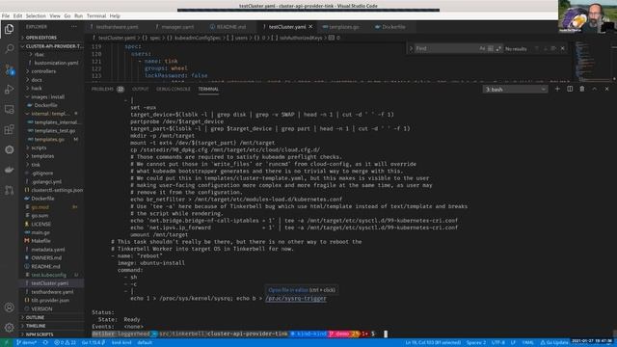This screenshot has width=617, height=347.
Task: Open the Kubernetes view icon
Action: [9, 150]
